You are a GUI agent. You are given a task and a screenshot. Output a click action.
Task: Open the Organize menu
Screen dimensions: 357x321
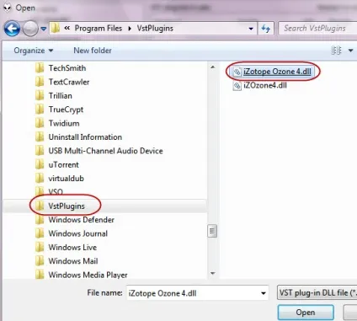[x=34, y=51]
